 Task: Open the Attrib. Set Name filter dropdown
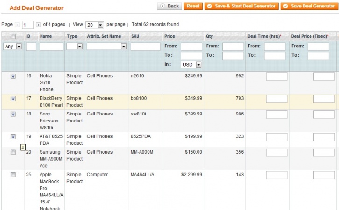tap(106, 47)
